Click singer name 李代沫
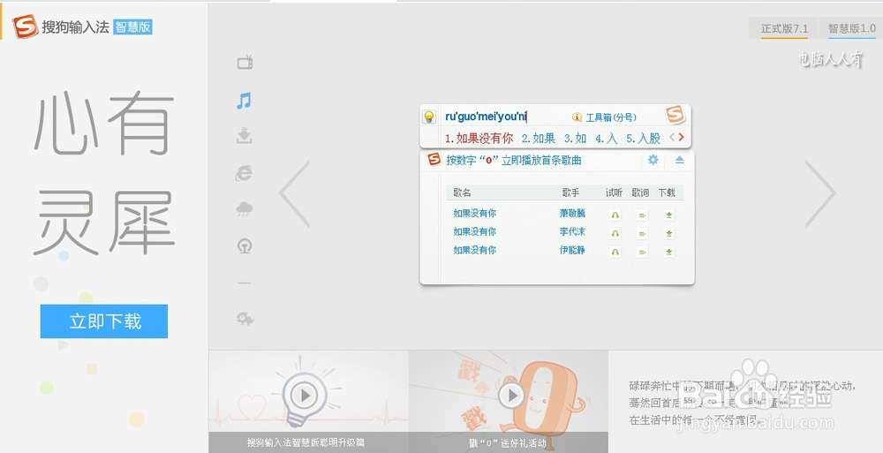 [572, 231]
